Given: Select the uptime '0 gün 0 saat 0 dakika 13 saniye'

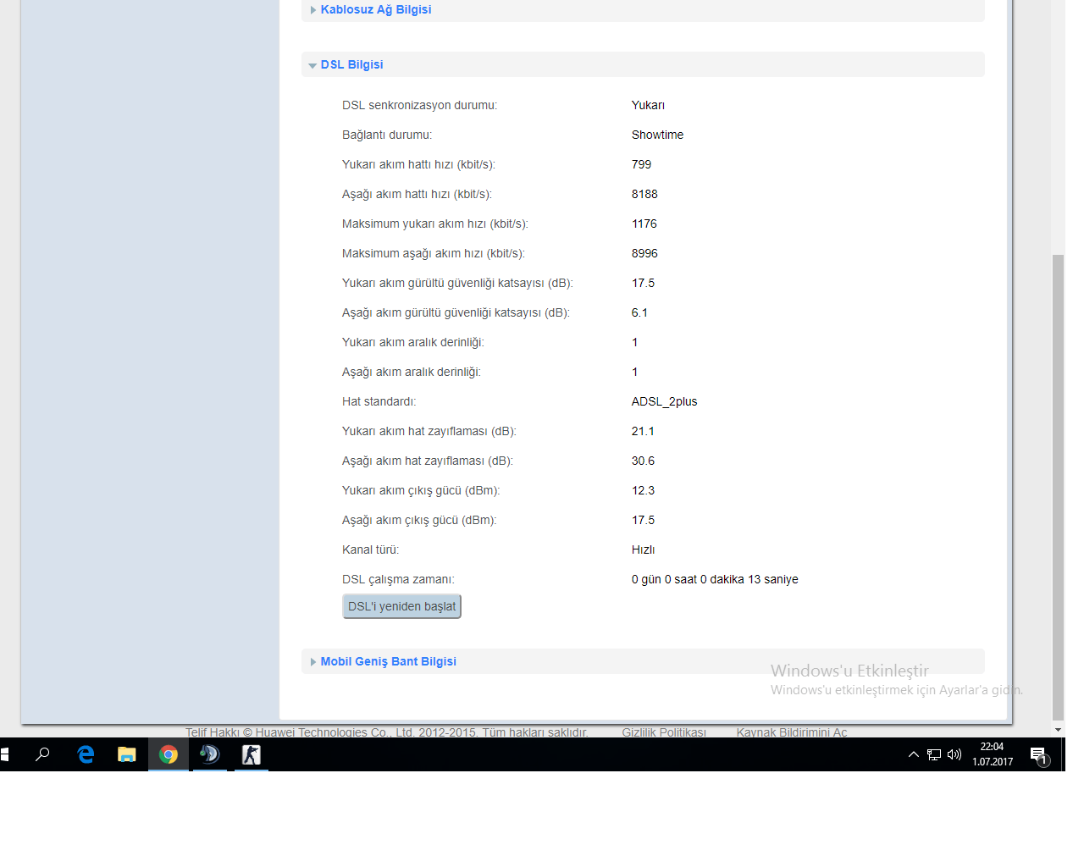Looking at the screenshot, I should pos(715,579).
